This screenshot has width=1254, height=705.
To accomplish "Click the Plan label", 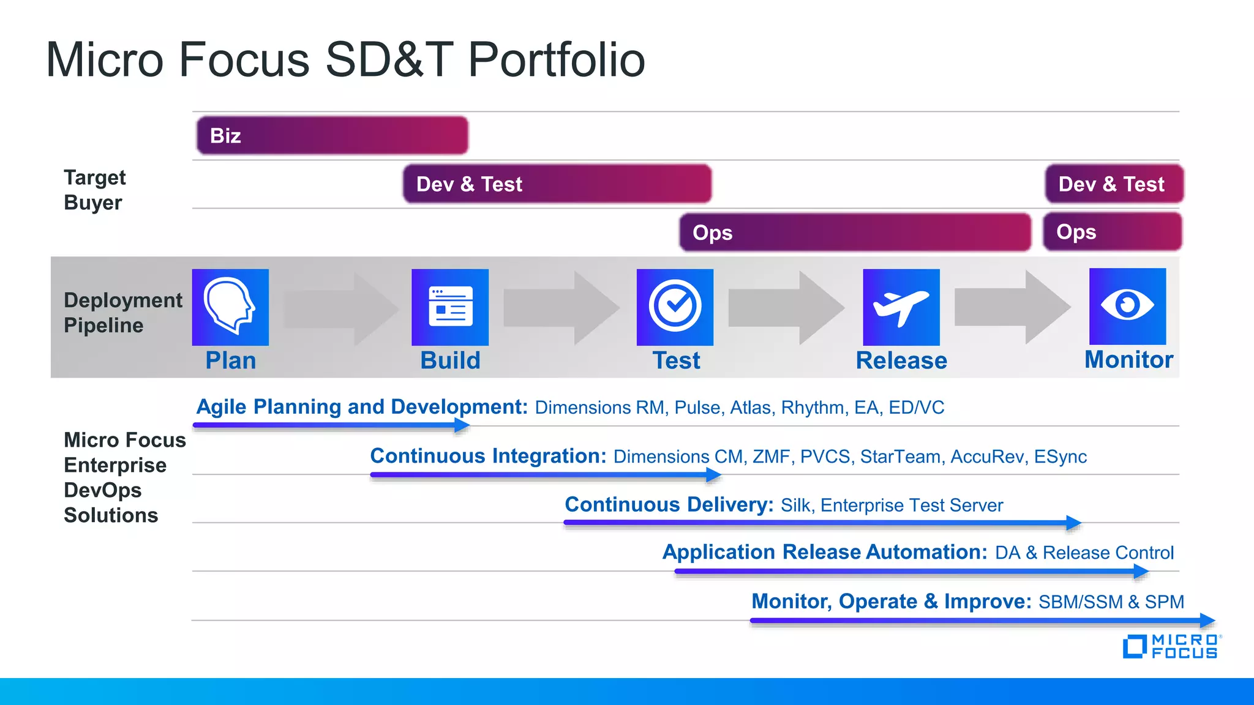I will (231, 360).
